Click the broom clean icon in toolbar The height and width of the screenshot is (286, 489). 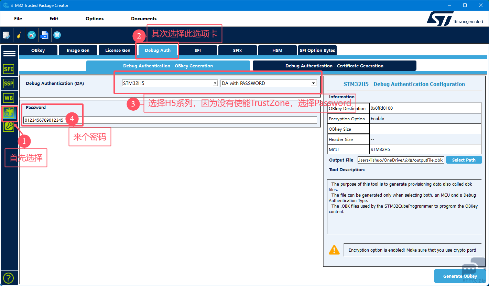(19, 35)
